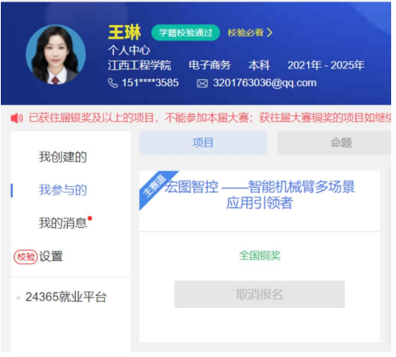This screenshot has width=396, height=357.
Task: Switch to the 项目 tab
Action: [x=203, y=143]
